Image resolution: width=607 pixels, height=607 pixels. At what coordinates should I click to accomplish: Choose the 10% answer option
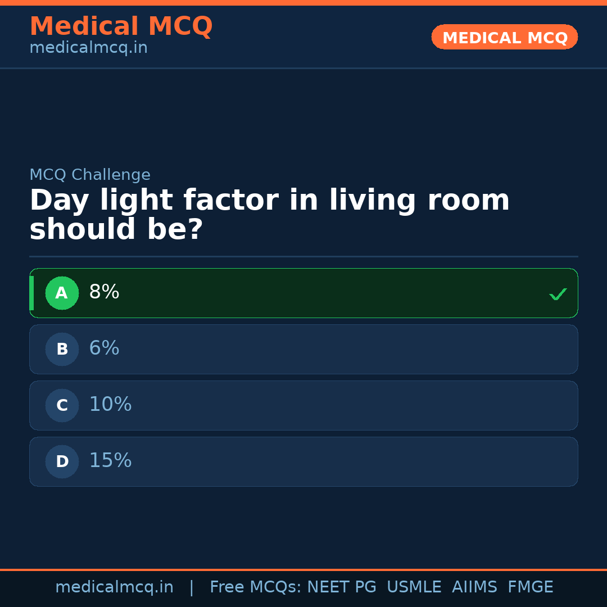(303, 405)
